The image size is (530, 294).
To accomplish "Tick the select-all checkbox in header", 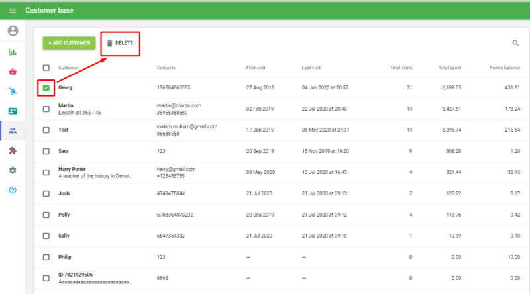I will (46, 68).
